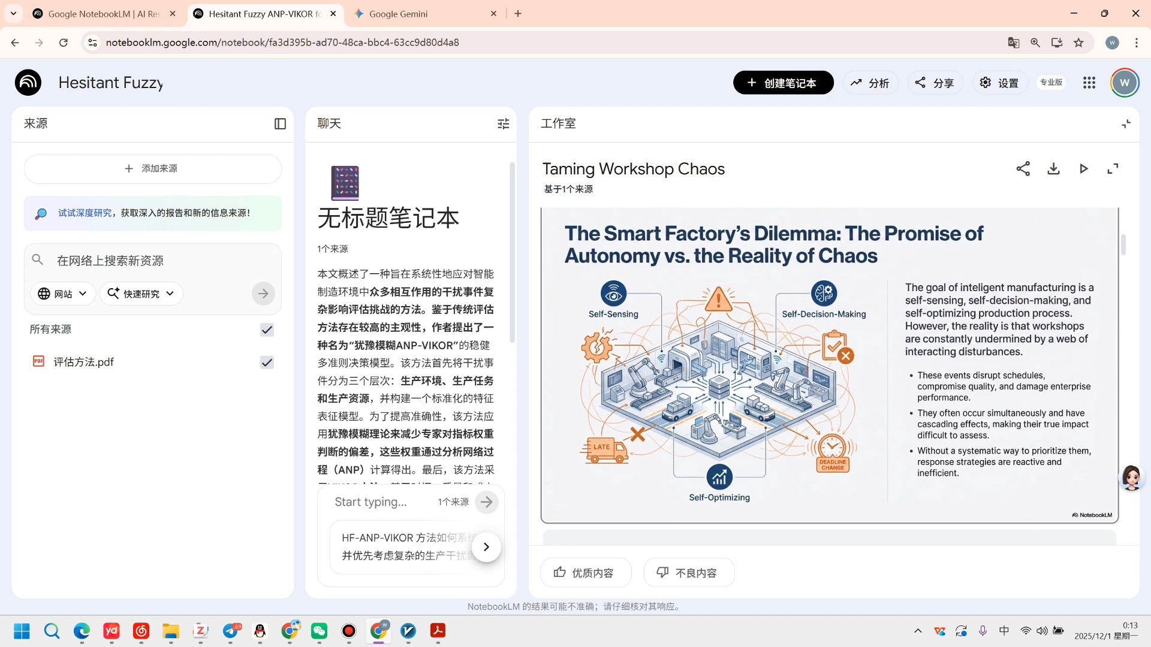1151x647 pixels.
Task: Open chat configuration via the tune icon
Action: [x=504, y=123]
